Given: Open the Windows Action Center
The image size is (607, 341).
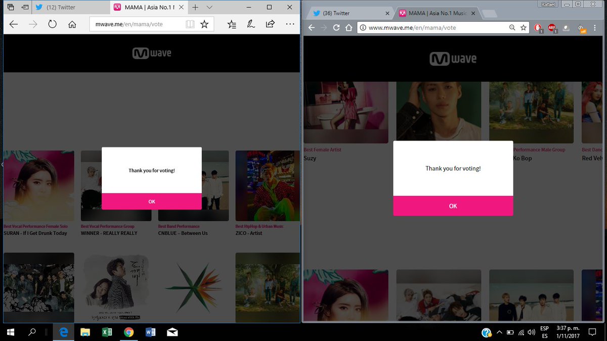Looking at the screenshot, I should coord(593,332).
